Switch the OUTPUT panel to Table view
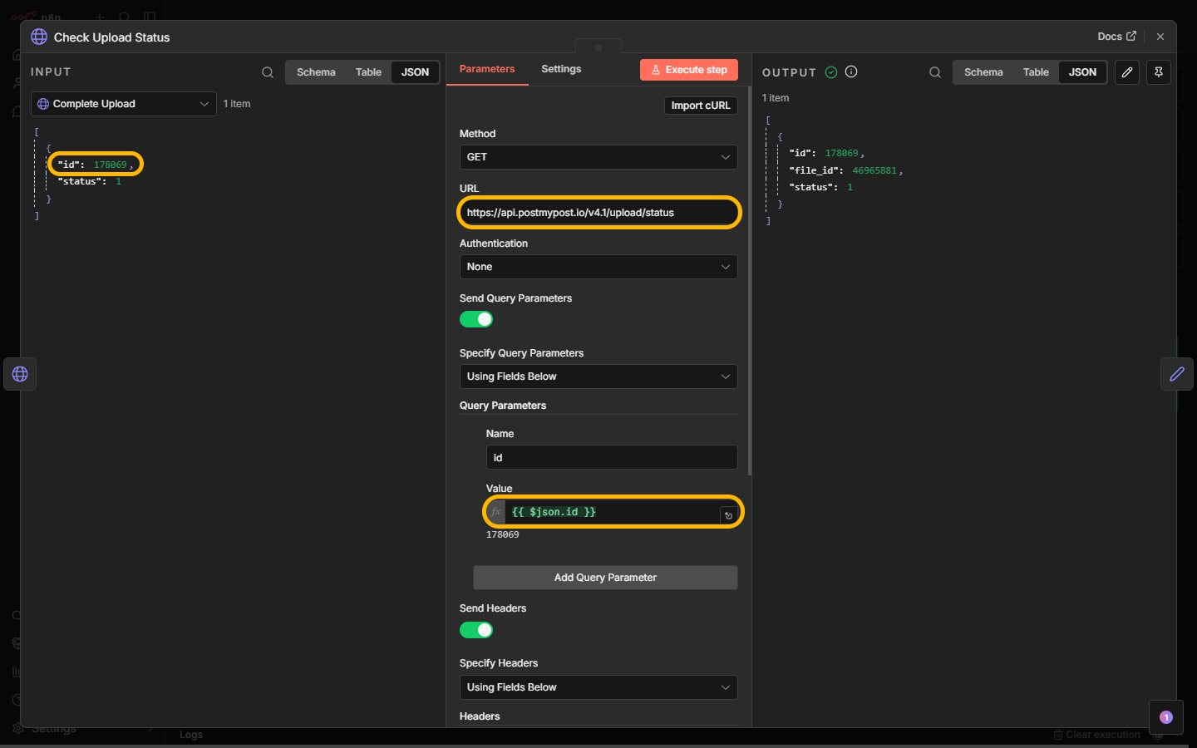1197x748 pixels. 1036,72
